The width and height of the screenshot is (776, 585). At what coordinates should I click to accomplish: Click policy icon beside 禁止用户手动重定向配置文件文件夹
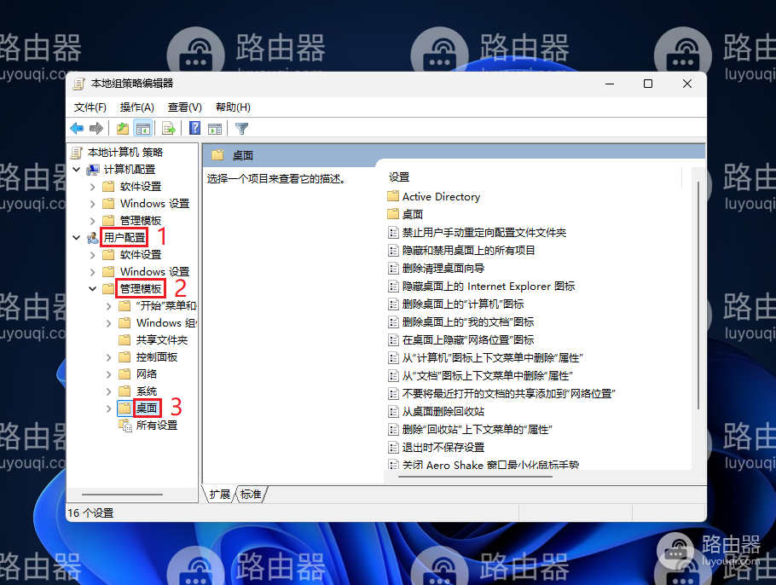393,233
